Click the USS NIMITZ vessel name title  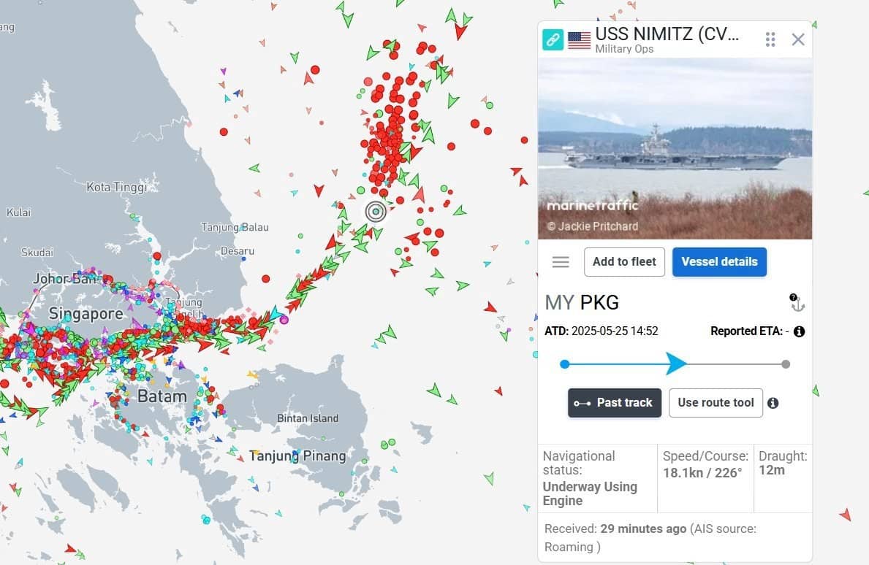coord(667,34)
